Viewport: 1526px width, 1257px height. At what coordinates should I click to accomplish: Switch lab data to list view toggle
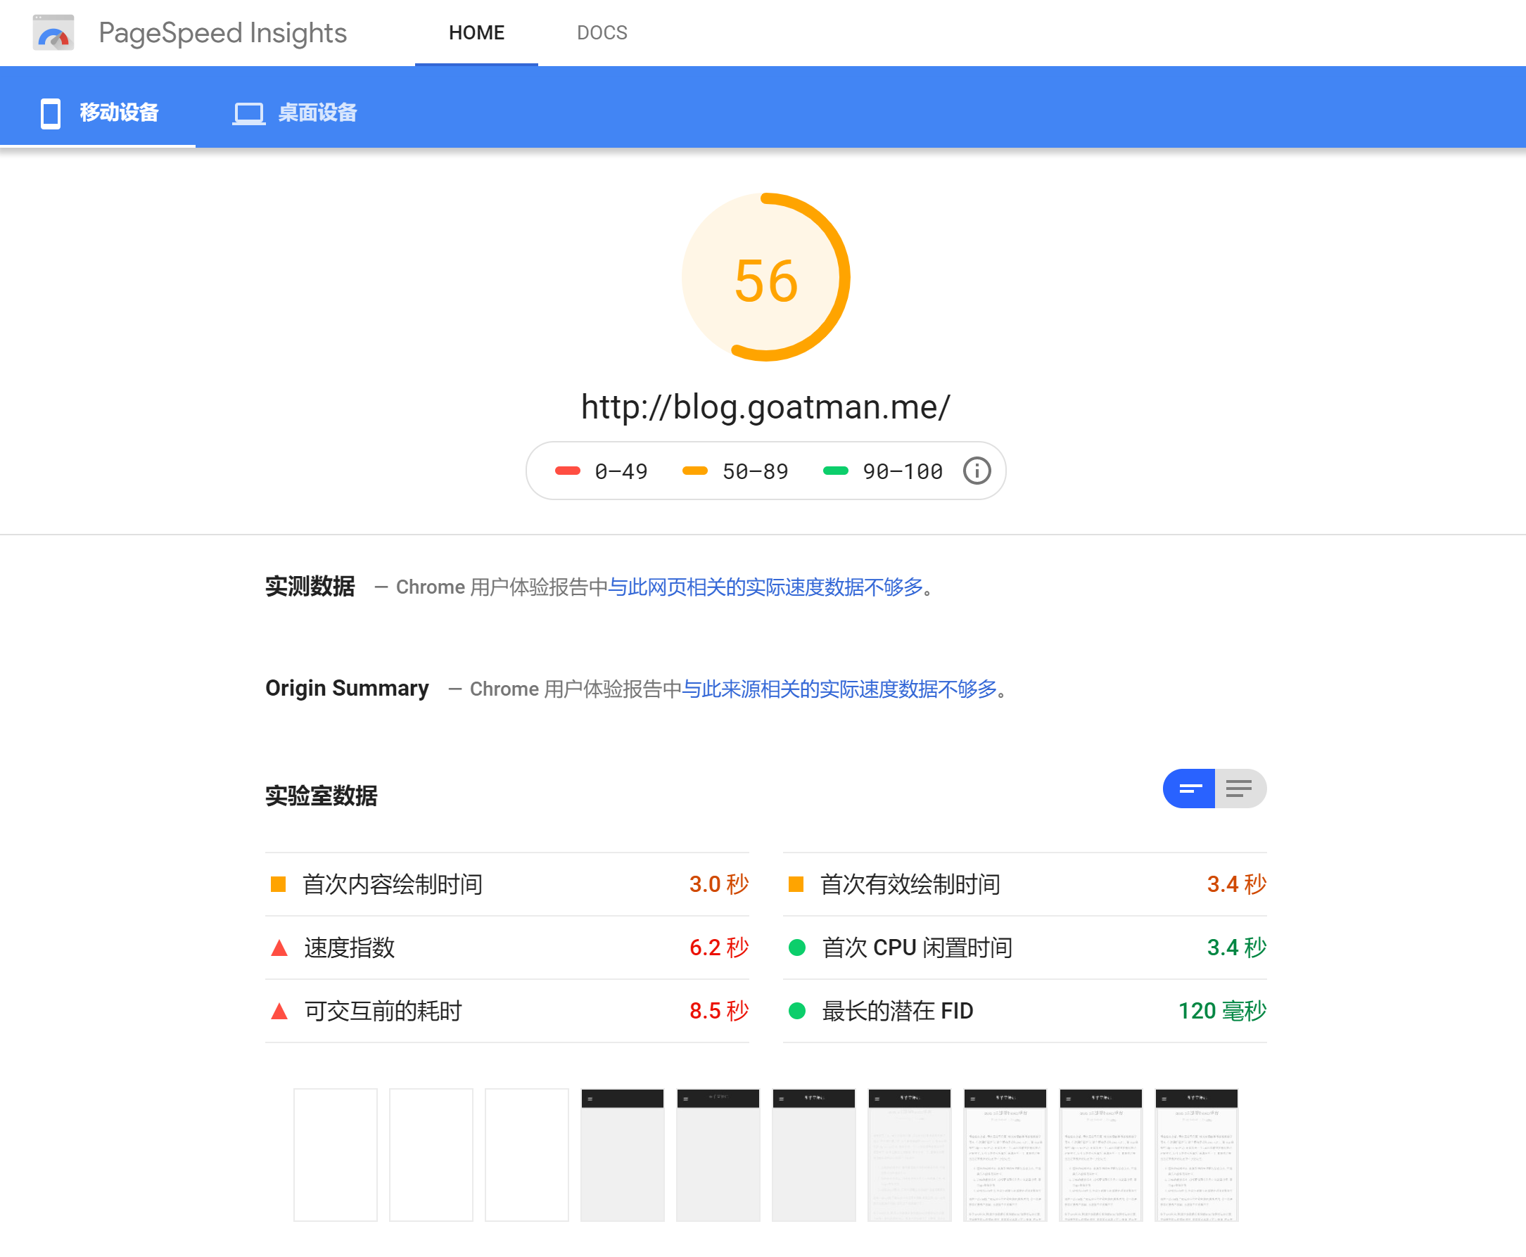(x=1240, y=789)
